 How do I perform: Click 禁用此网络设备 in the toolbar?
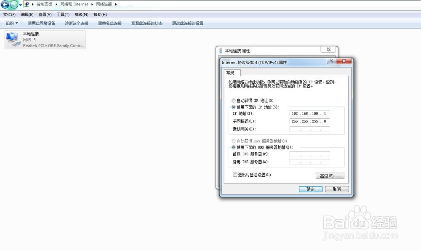[42, 24]
